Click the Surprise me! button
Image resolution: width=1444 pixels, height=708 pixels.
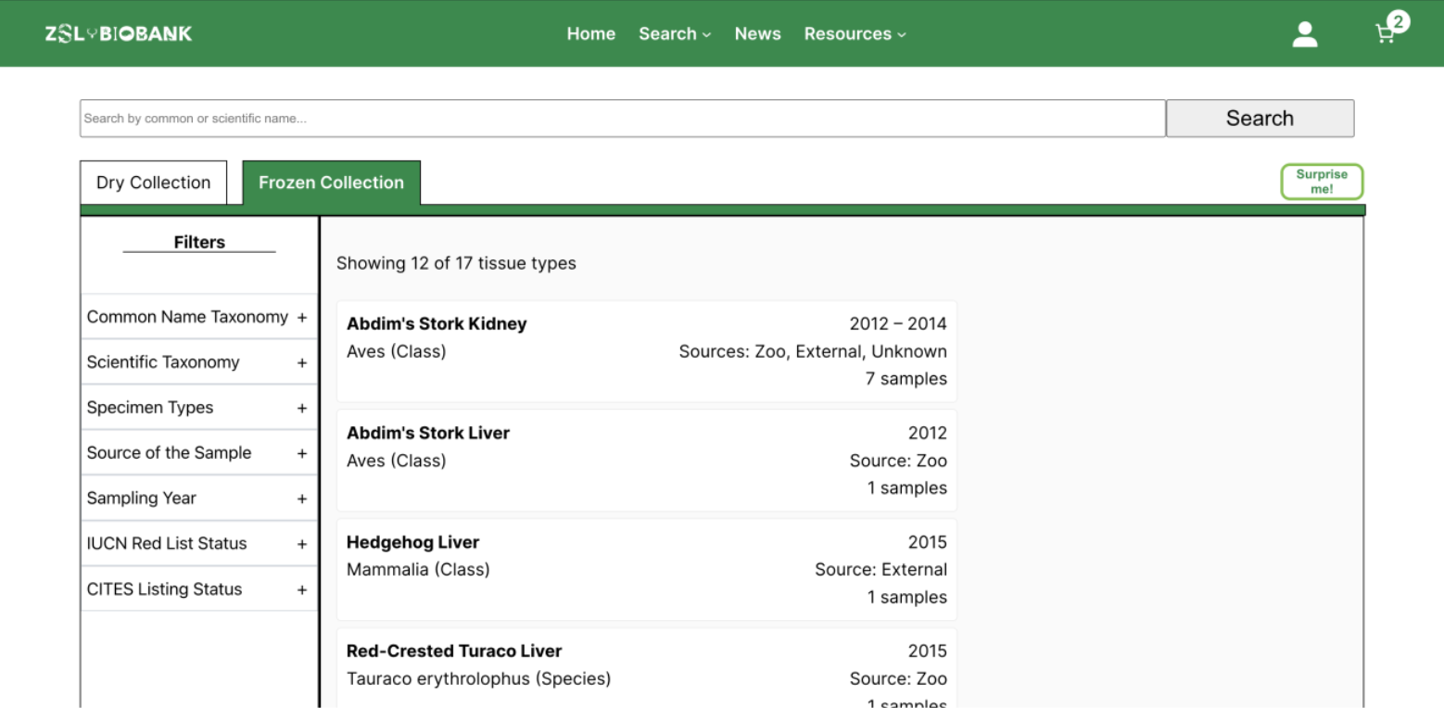pyautogui.click(x=1322, y=182)
